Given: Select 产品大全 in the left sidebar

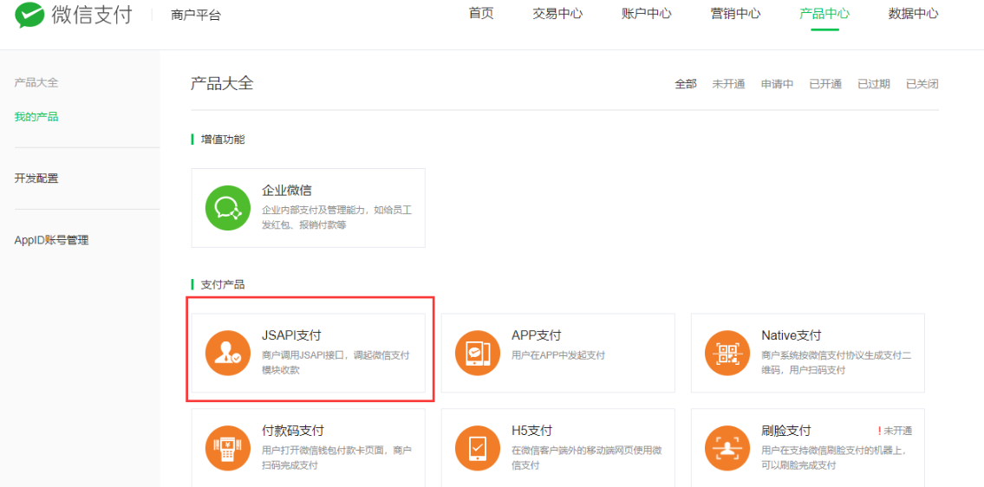Looking at the screenshot, I should pyautogui.click(x=36, y=83).
